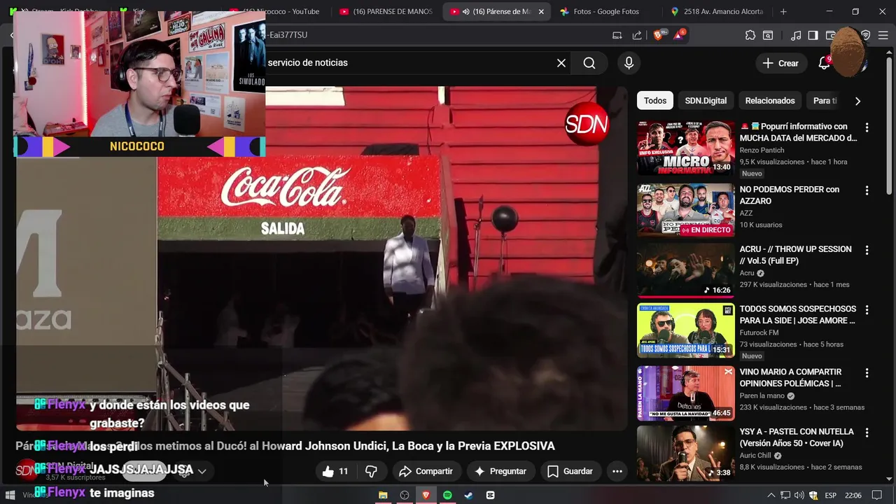Viewport: 896px width, 504px height.
Task: Select the Todos filter chip
Action: click(x=655, y=101)
